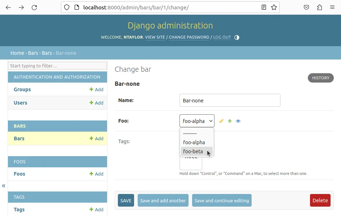
Task: Open Bars in the sidebar navigation
Action: pyautogui.click(x=19, y=138)
